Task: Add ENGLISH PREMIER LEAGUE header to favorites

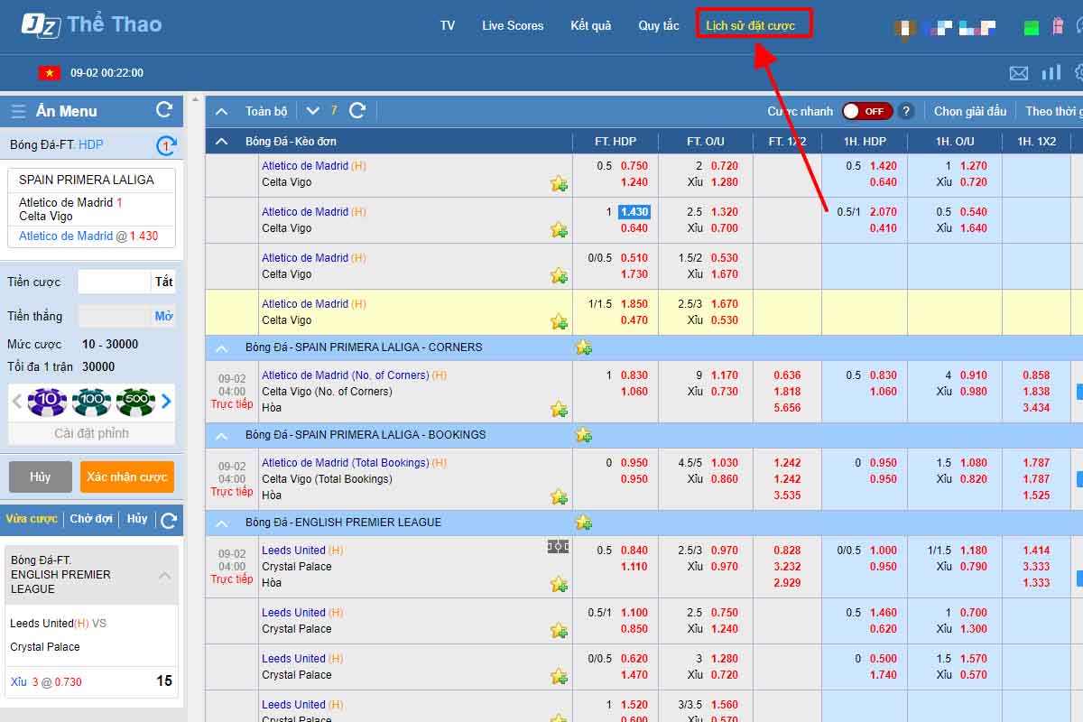Action: click(x=584, y=523)
